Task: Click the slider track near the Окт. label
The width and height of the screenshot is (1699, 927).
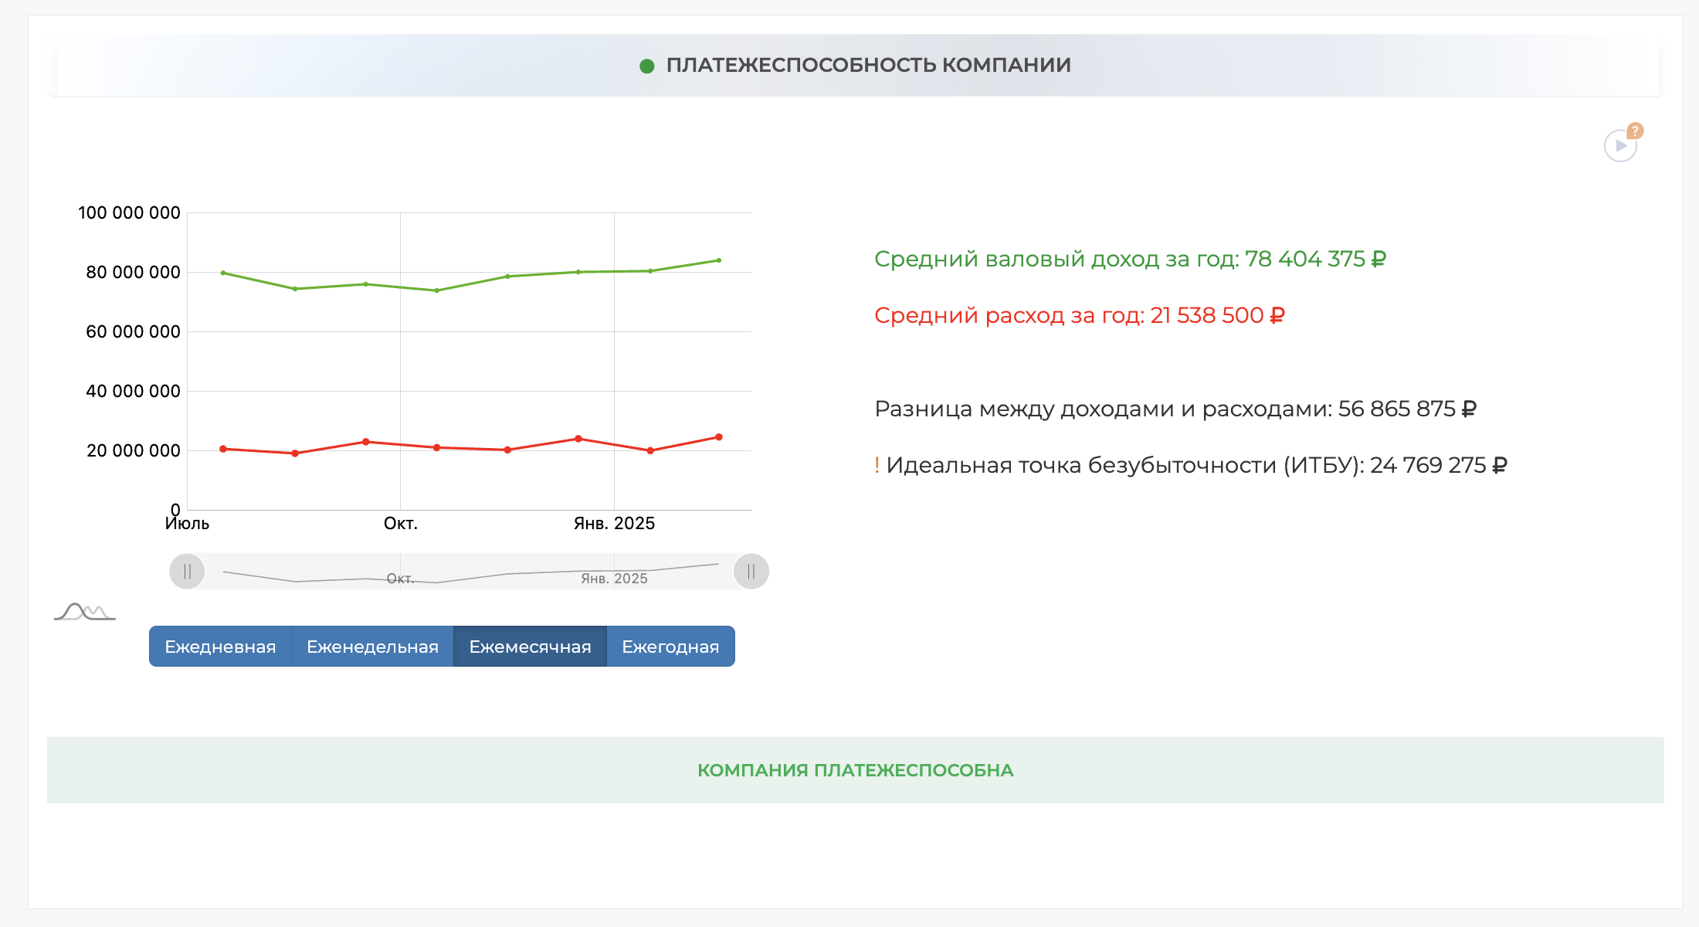Action: [x=399, y=578]
